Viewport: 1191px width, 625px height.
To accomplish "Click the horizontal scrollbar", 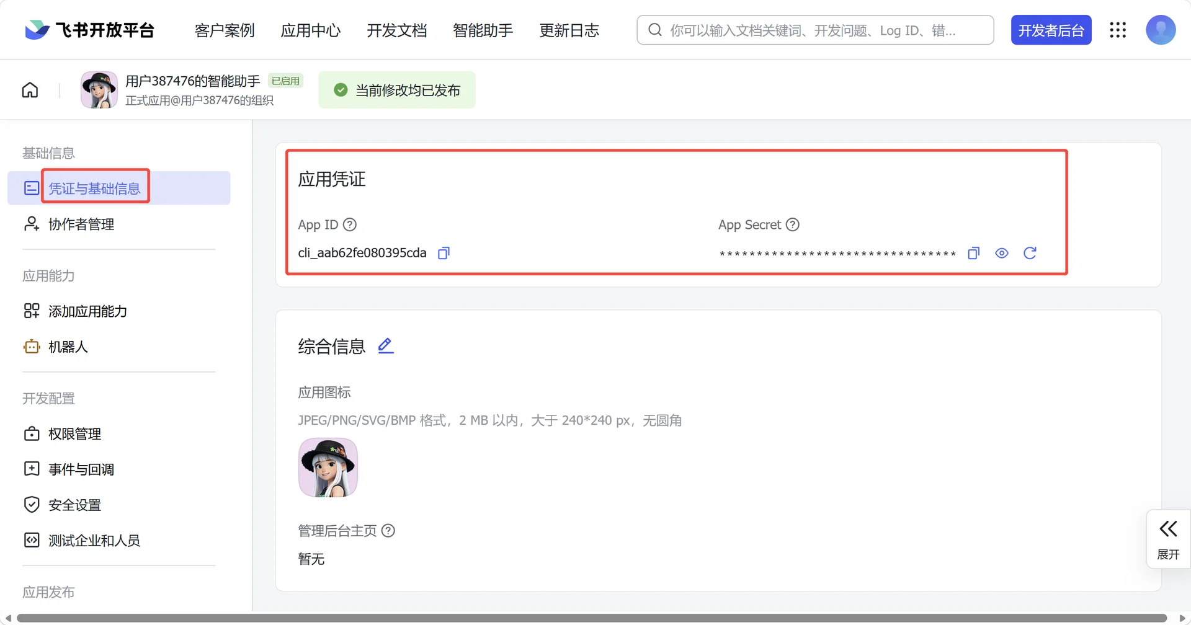I will click(x=592, y=618).
